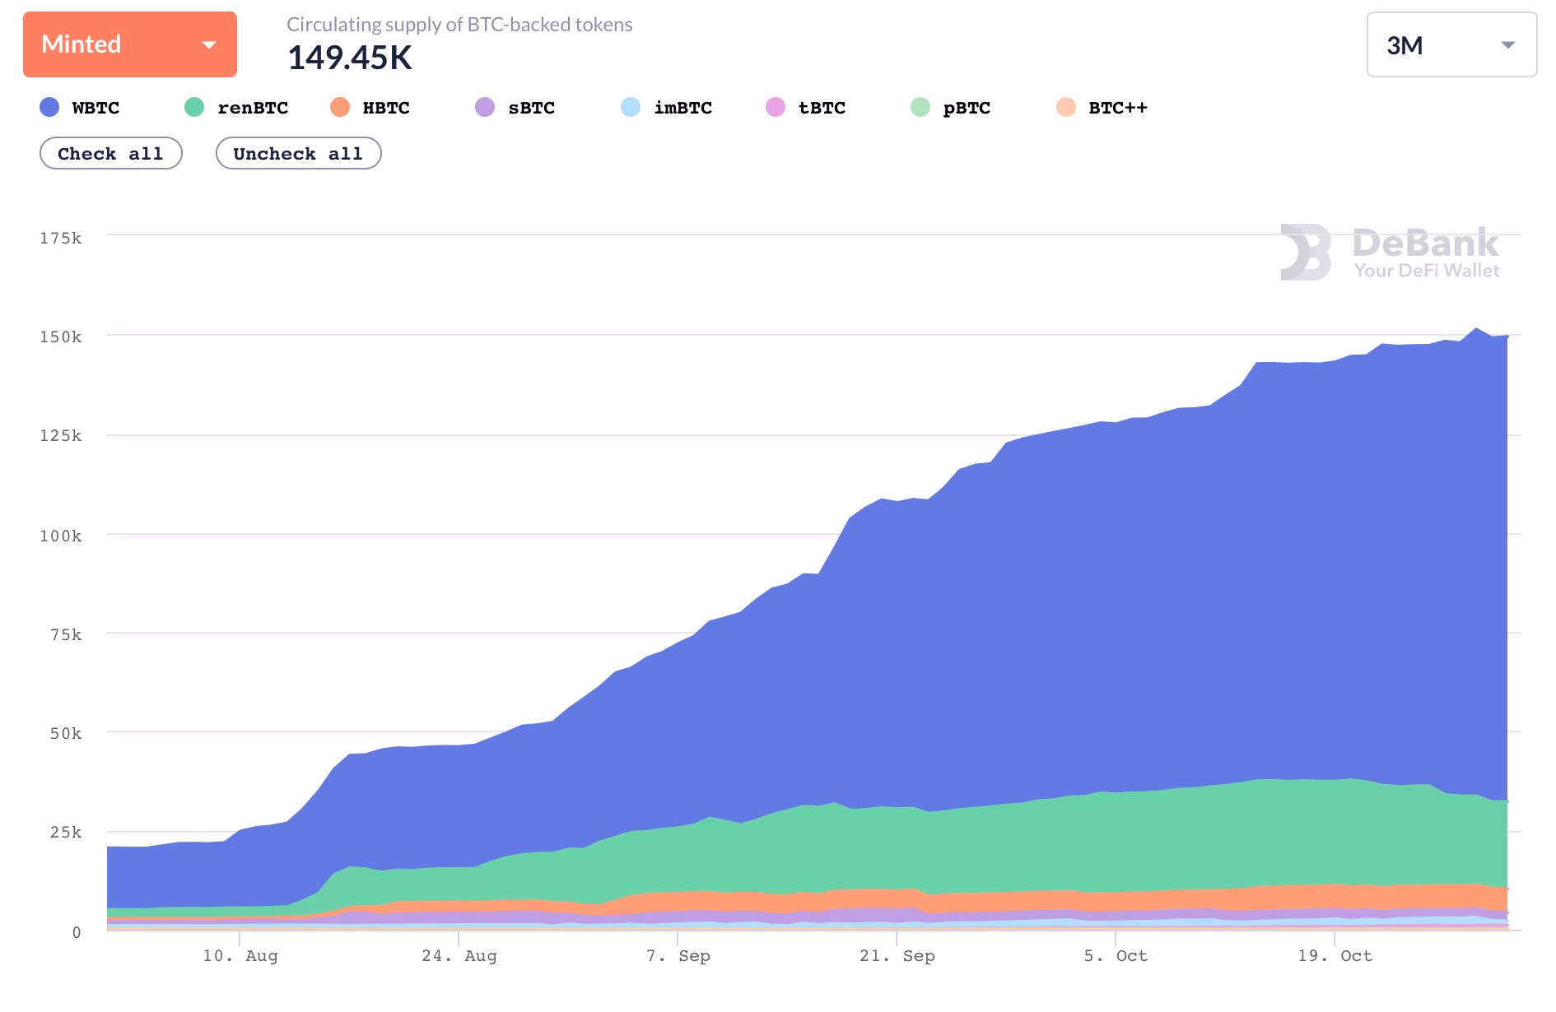Open the 3M time range dropdown
This screenshot has width=1556, height=1012.
pyautogui.click(x=1451, y=44)
